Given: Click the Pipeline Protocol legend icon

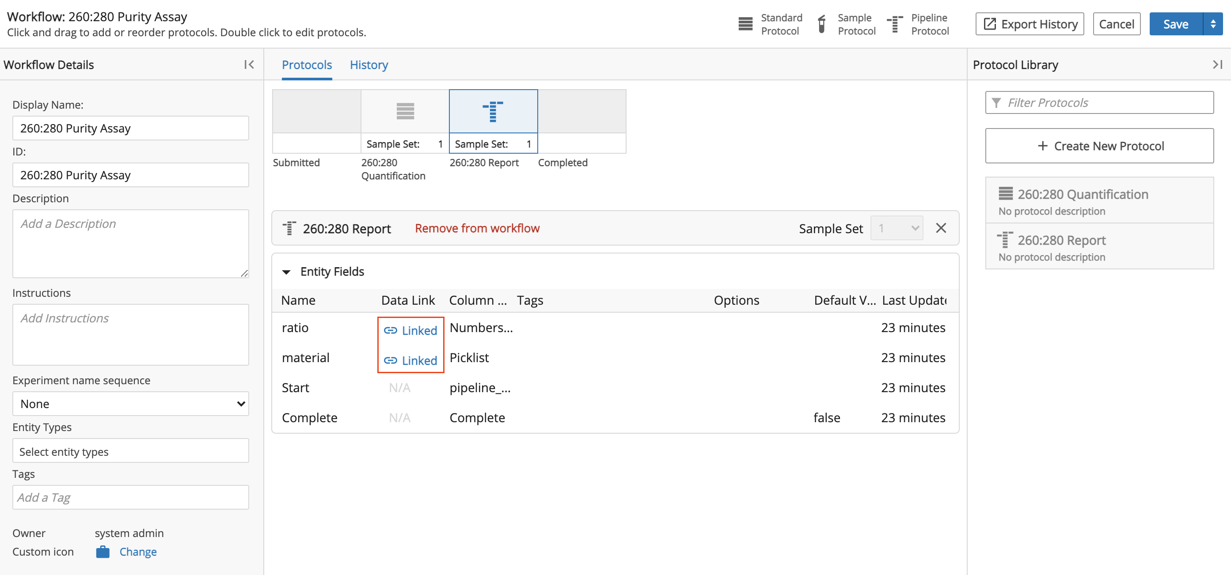Looking at the screenshot, I should point(895,24).
